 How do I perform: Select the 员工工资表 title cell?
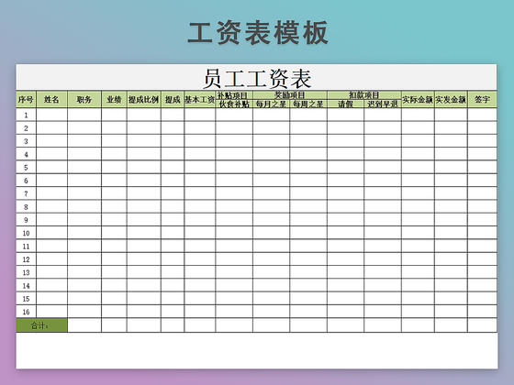pos(257,78)
